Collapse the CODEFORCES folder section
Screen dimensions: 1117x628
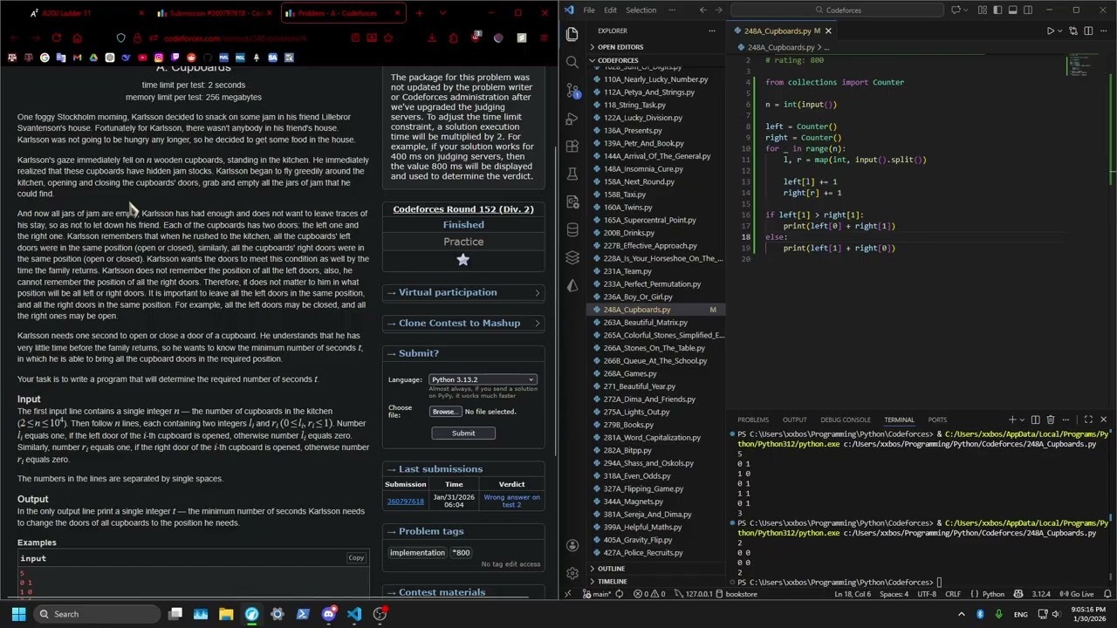pyautogui.click(x=617, y=60)
